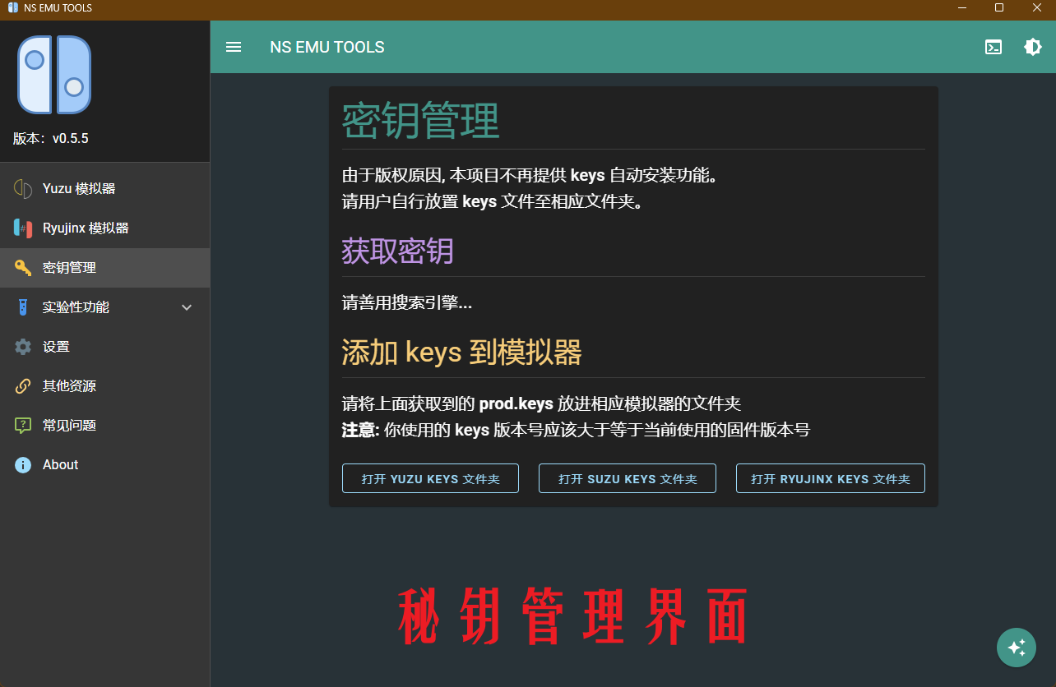Click the 打开 RYUJINX KEYS 文件夹 button

coord(830,478)
